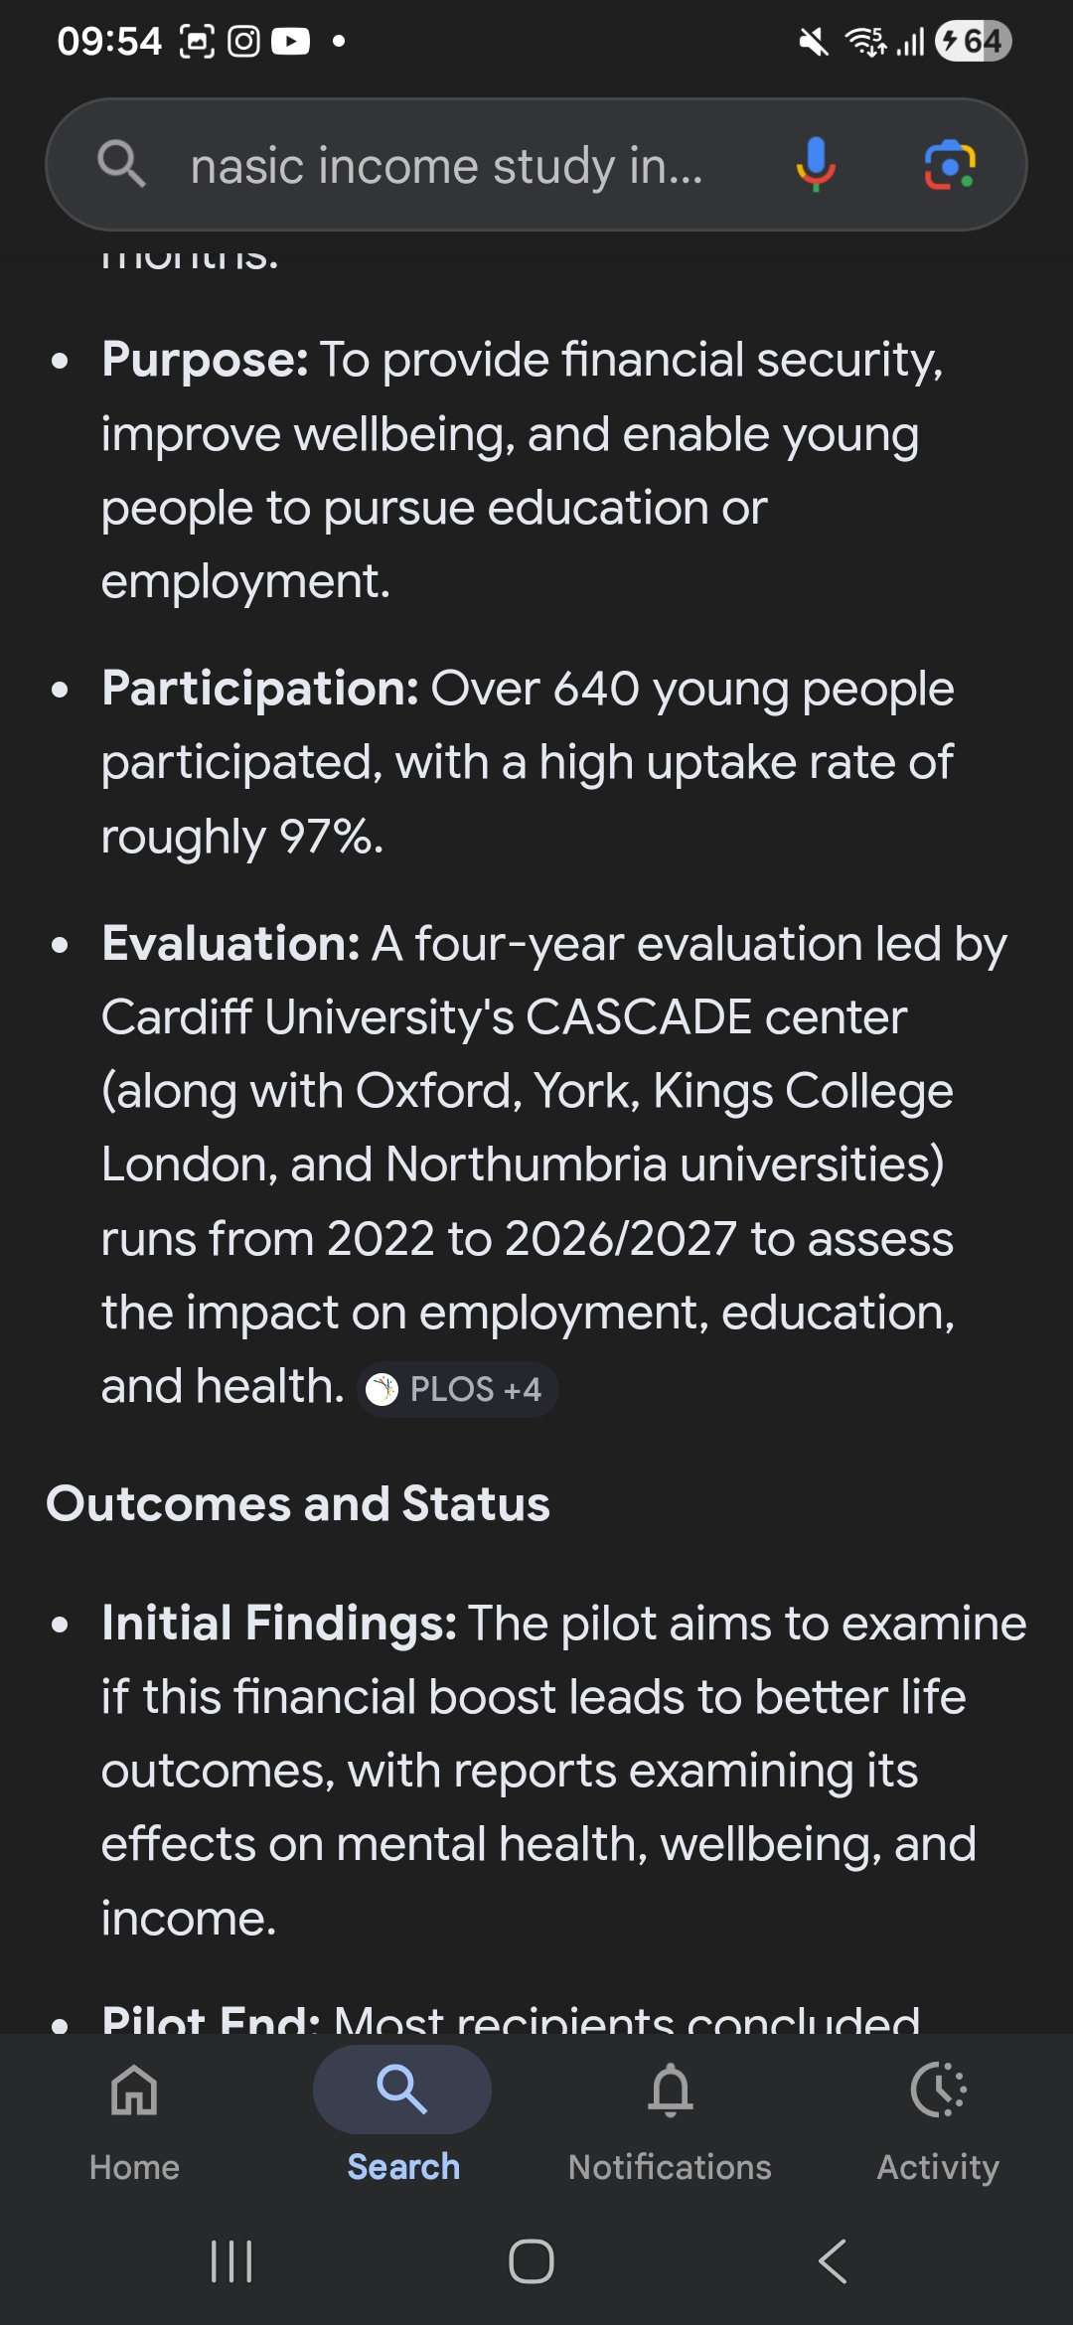Viewport: 1073px width, 2325px height.
Task: Edit the search query text field
Action: pyautogui.click(x=447, y=165)
